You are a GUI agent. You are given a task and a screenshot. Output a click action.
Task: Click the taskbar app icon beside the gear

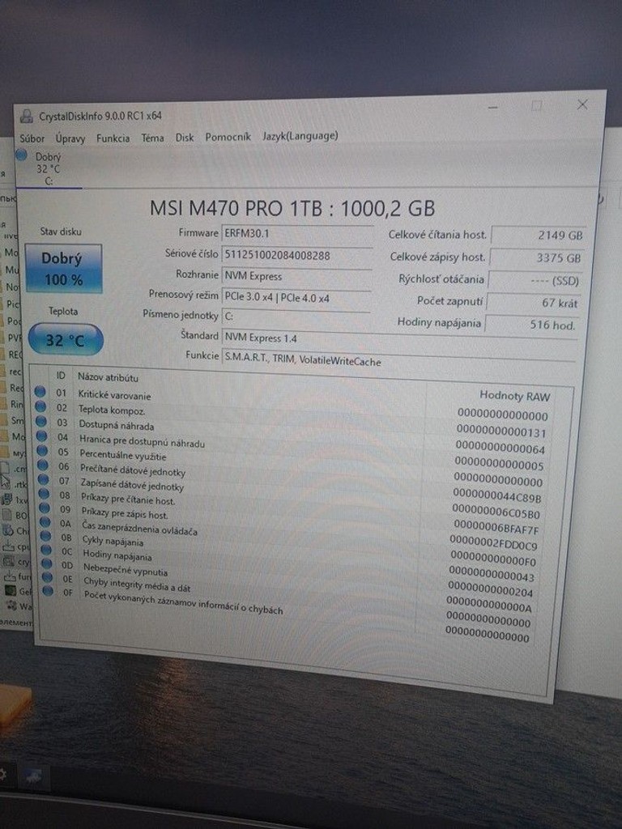point(33,778)
